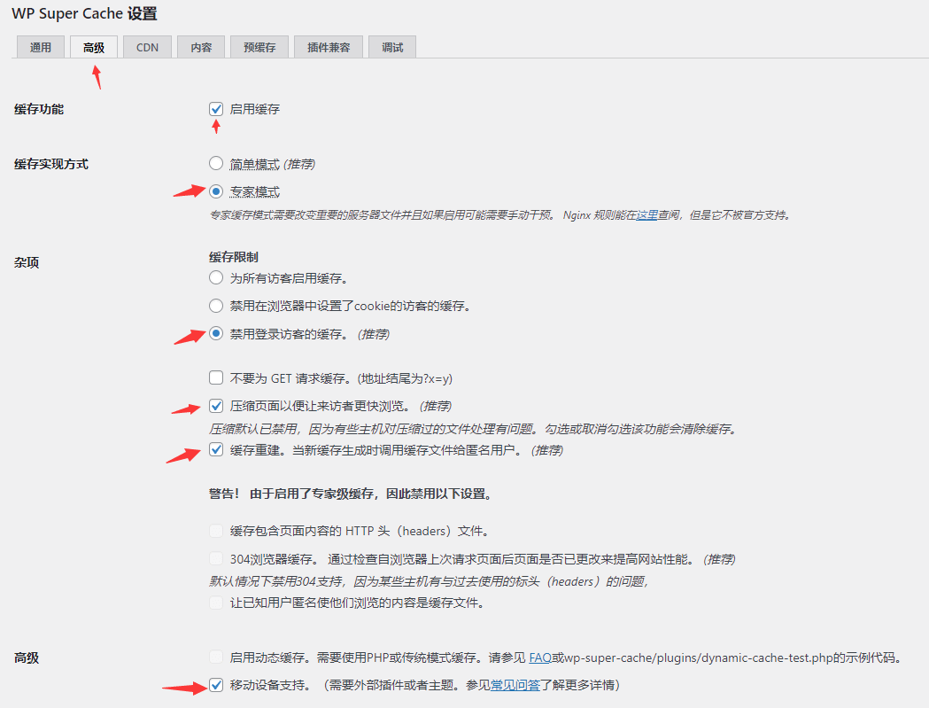
Task: Choose the 专家模式 radio option
Action: 216,191
